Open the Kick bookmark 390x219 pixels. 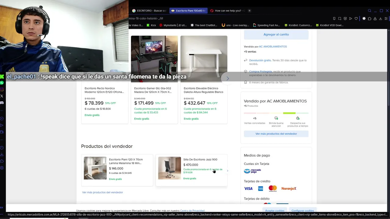(x=151, y=25)
